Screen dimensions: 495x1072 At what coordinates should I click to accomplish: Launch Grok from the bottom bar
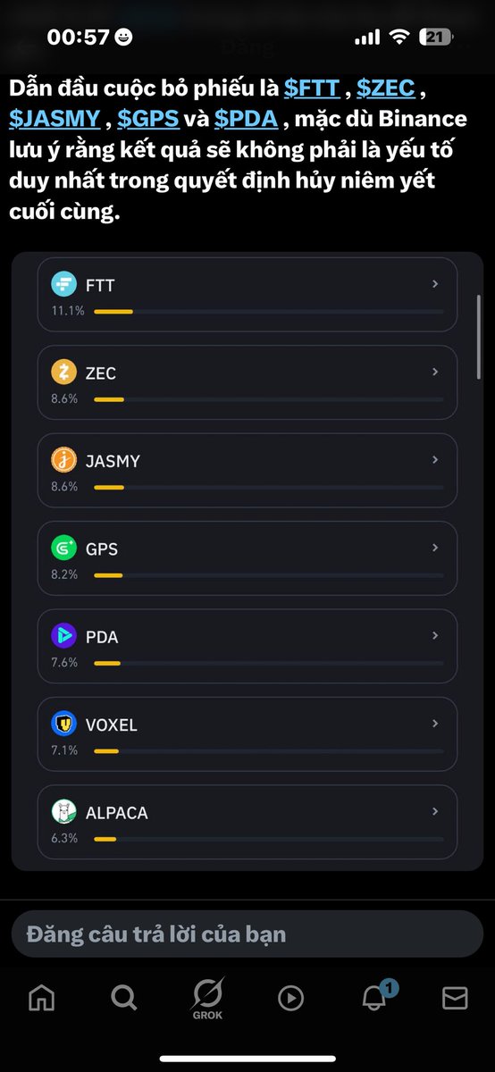click(207, 999)
